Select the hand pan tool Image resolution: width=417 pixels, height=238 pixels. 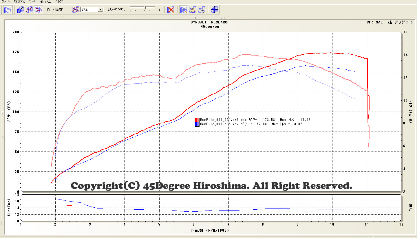click(193, 10)
